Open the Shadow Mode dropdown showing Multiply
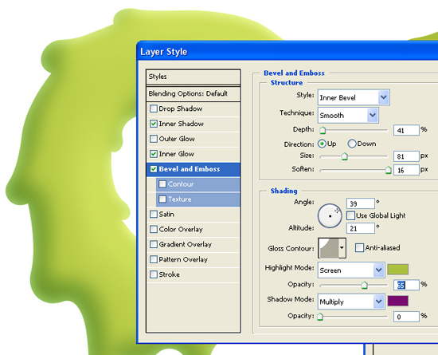 351,302
